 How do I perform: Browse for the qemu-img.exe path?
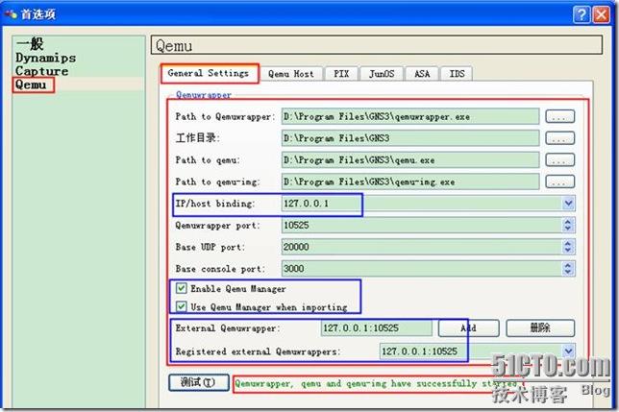[x=559, y=182]
